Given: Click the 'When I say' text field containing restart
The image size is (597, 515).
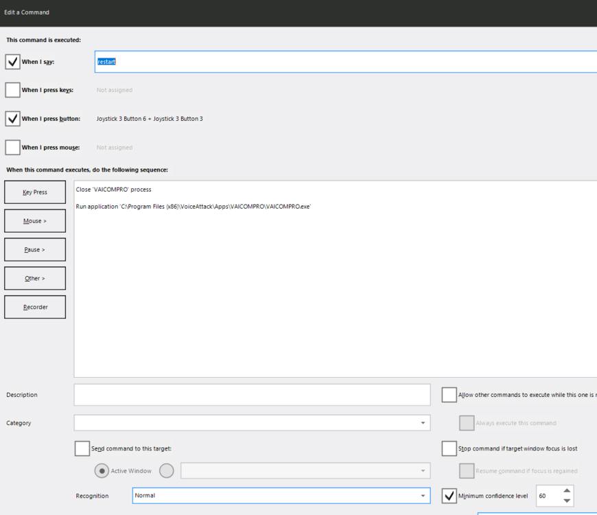Looking at the screenshot, I should click(x=346, y=62).
